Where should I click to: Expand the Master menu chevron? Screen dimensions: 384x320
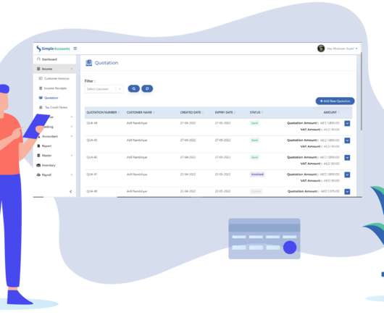(x=72, y=156)
